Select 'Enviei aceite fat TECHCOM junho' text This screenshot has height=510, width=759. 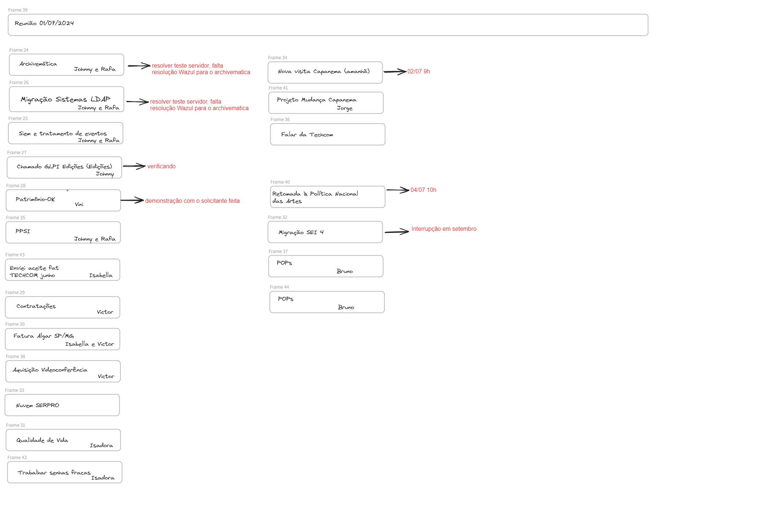point(34,272)
